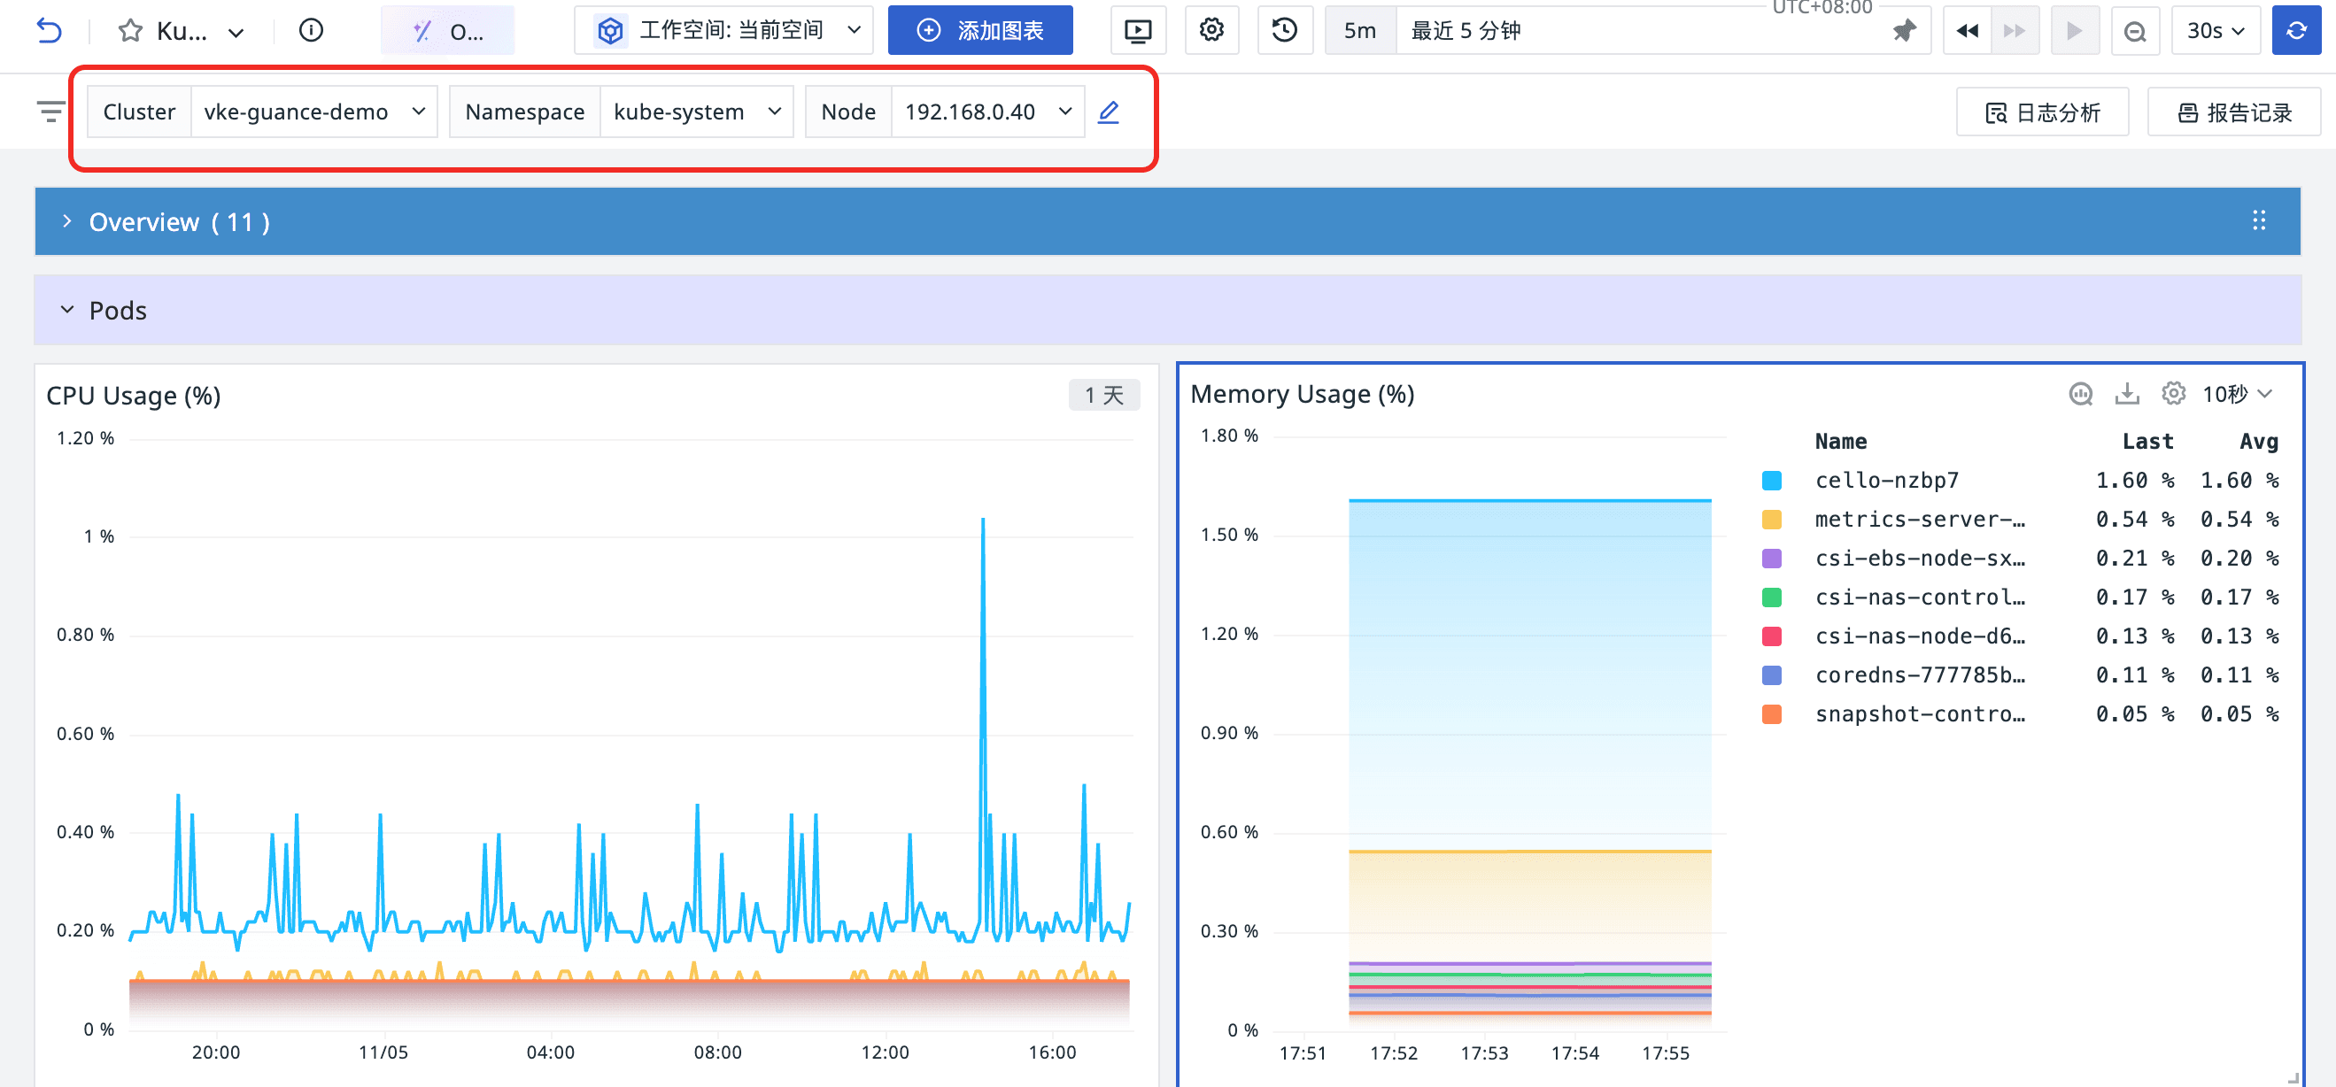The width and height of the screenshot is (2336, 1087).
Task: Open the Namespace kube-system dropdown
Action: 696,112
